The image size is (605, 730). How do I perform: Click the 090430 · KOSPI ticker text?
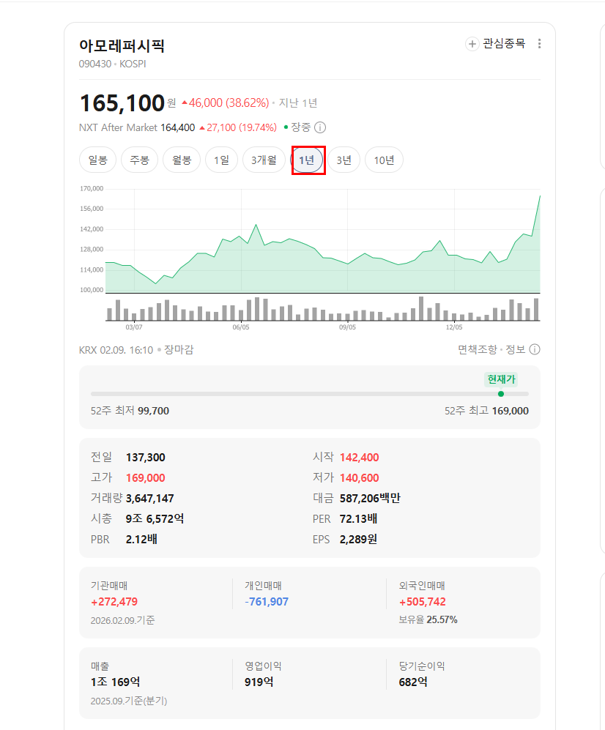click(112, 64)
